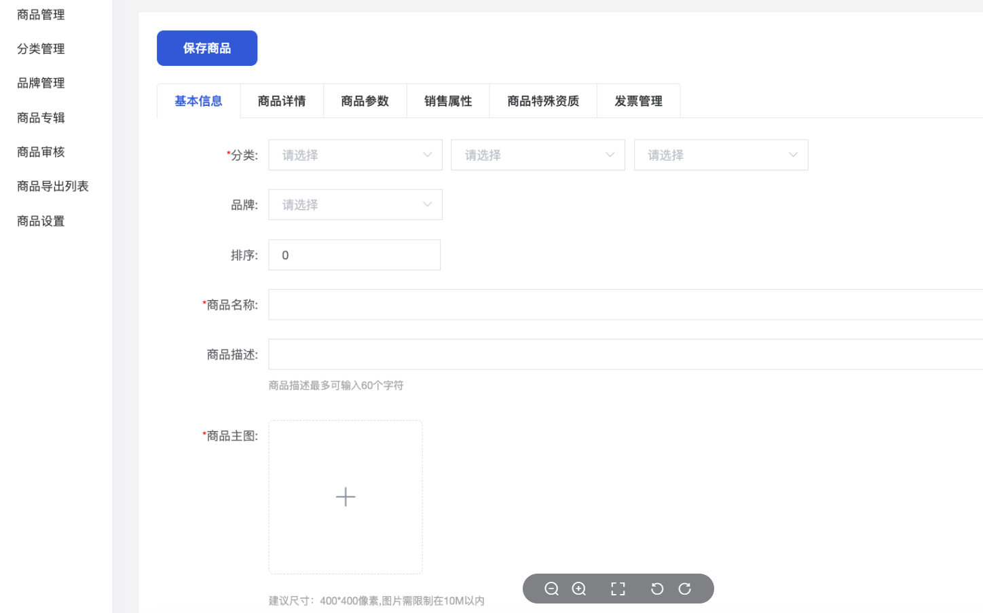Image resolution: width=983 pixels, height=613 pixels.
Task: Expand the 品牌 select dropdown
Action: (355, 205)
